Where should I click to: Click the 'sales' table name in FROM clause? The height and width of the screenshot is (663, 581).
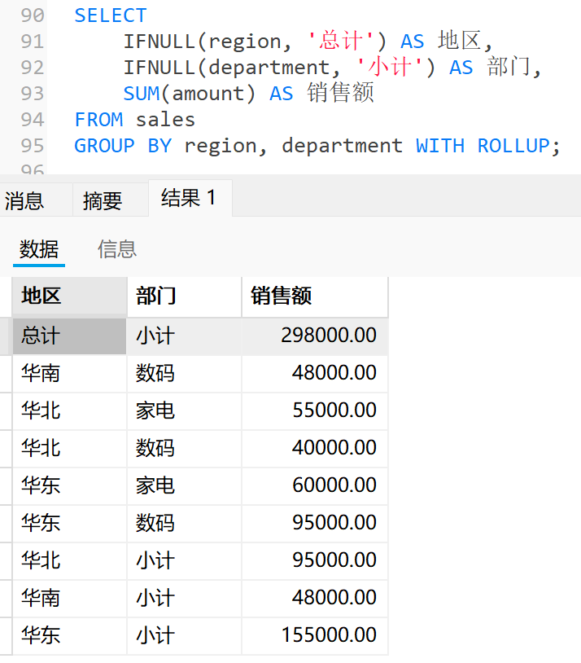click(x=165, y=120)
